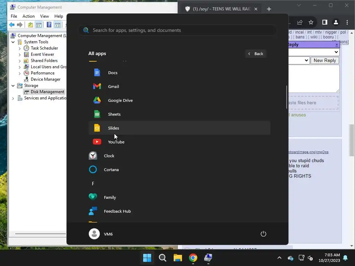Open the Sheets app
The width and height of the screenshot is (355, 266).
pyautogui.click(x=180, y=114)
